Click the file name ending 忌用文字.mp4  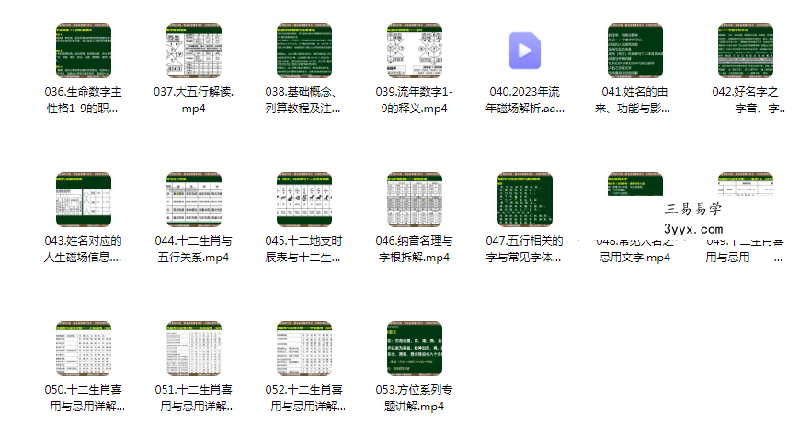(x=635, y=252)
